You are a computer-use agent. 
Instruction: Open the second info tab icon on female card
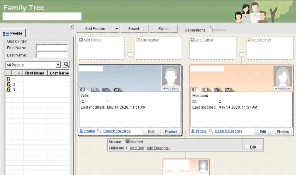coord(205,90)
